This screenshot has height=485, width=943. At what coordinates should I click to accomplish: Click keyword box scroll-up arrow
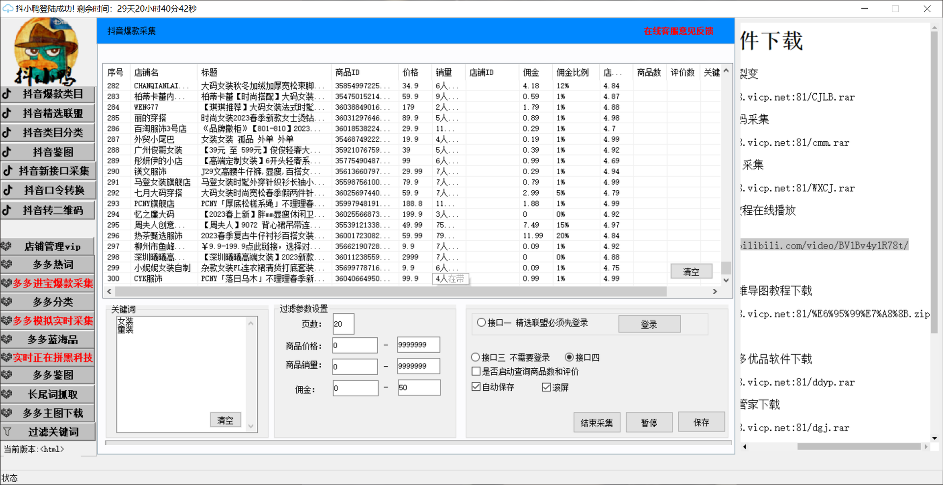click(x=251, y=323)
